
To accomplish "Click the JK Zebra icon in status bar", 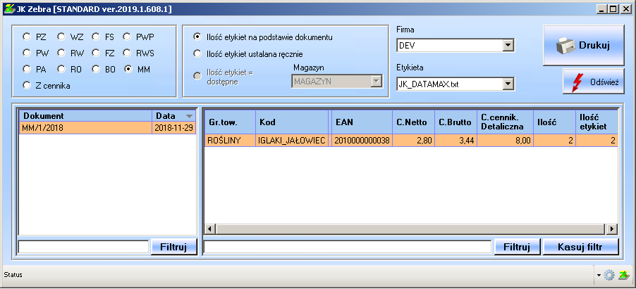I will coord(623,275).
